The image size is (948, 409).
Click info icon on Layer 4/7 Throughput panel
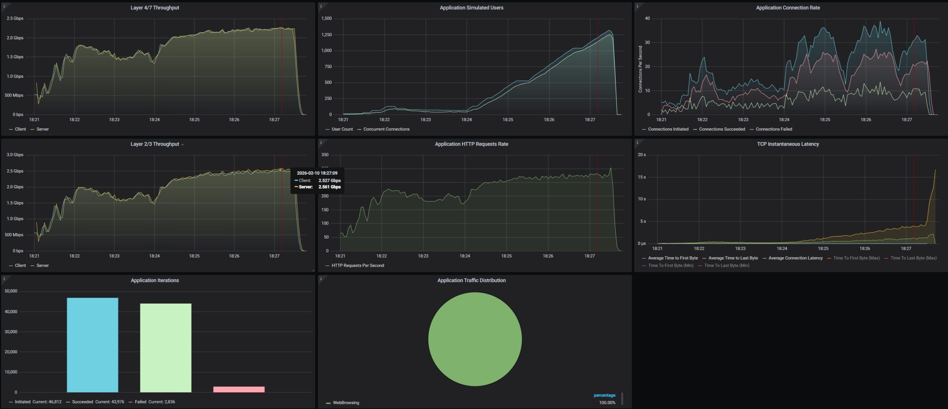point(4,6)
